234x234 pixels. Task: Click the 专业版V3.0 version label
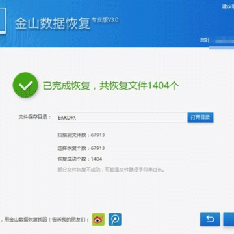point(105,19)
